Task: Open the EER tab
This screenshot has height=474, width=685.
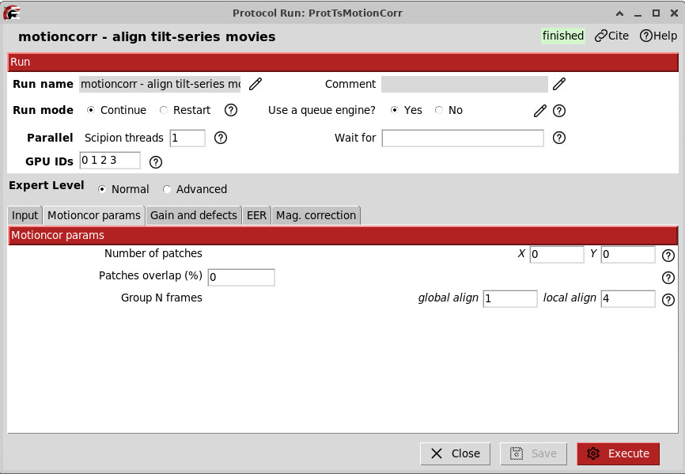Action: 256,215
